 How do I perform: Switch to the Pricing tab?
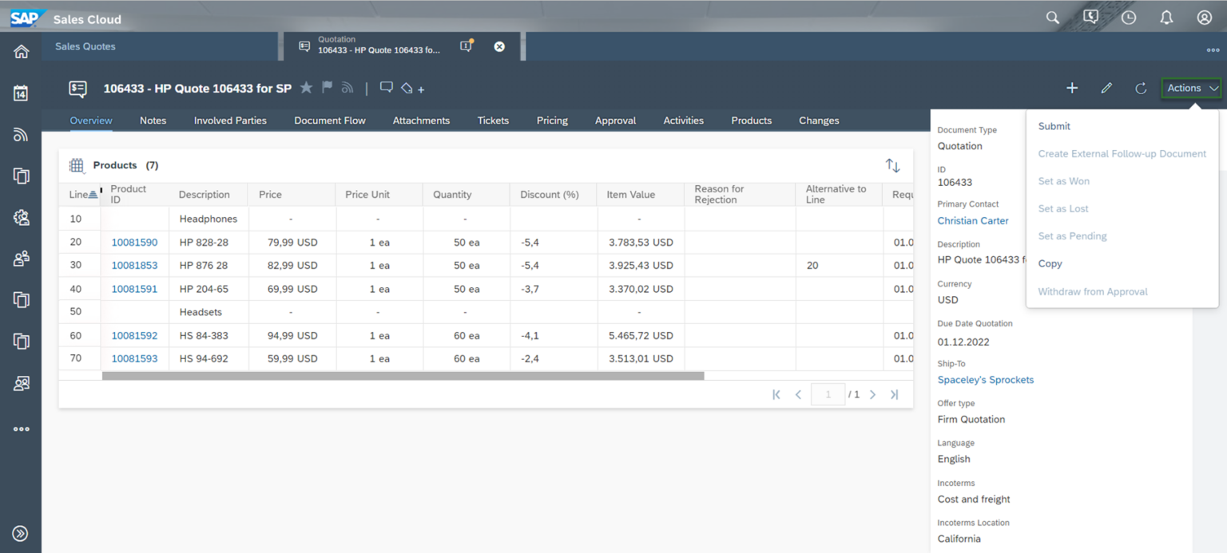click(x=552, y=120)
